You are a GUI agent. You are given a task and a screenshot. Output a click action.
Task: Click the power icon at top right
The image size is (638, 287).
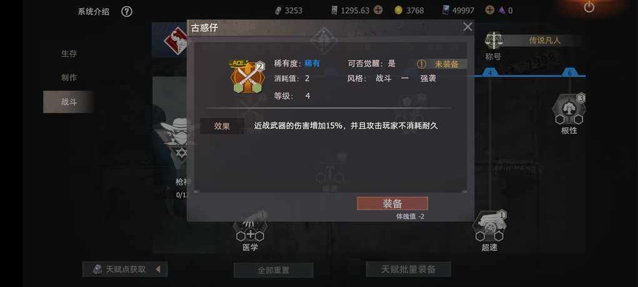coord(589,7)
